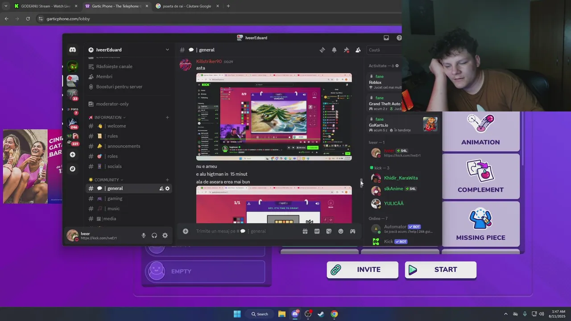
Task: Toggle deafen headphones in Discord user panel
Action: [x=154, y=235]
